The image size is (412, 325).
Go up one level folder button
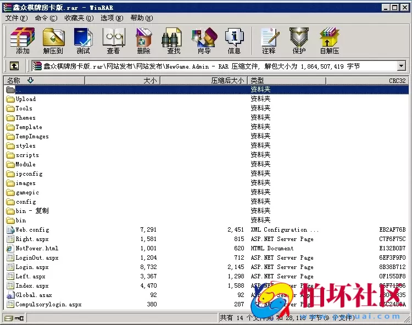14,66
